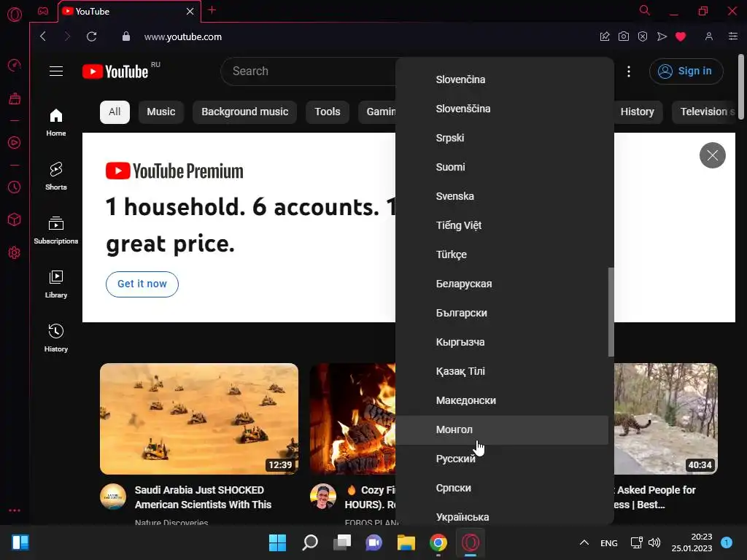This screenshot has height=560, width=747.
Task: Open Saudi Arabia bulldozers video thumbnail
Action: [199, 419]
